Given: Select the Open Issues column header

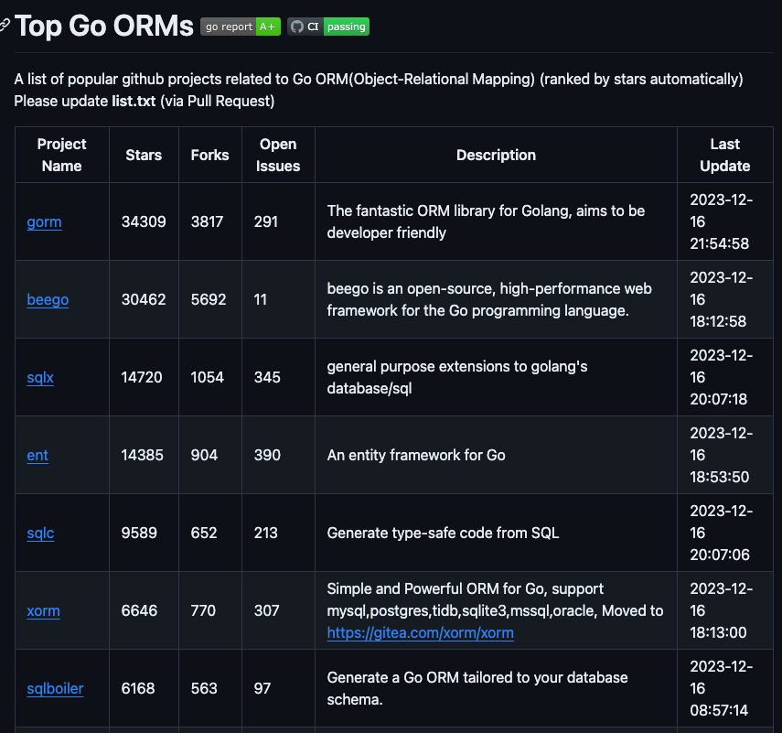Looking at the screenshot, I should 278,155.
